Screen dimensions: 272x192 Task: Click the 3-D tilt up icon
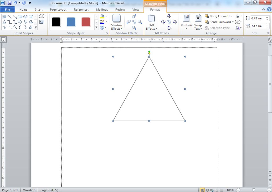point(169,16)
